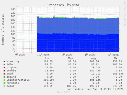The width and height of the screenshot is (127, 95).
Task: Select the 'dead' legend label
Action: (x=10, y=74)
